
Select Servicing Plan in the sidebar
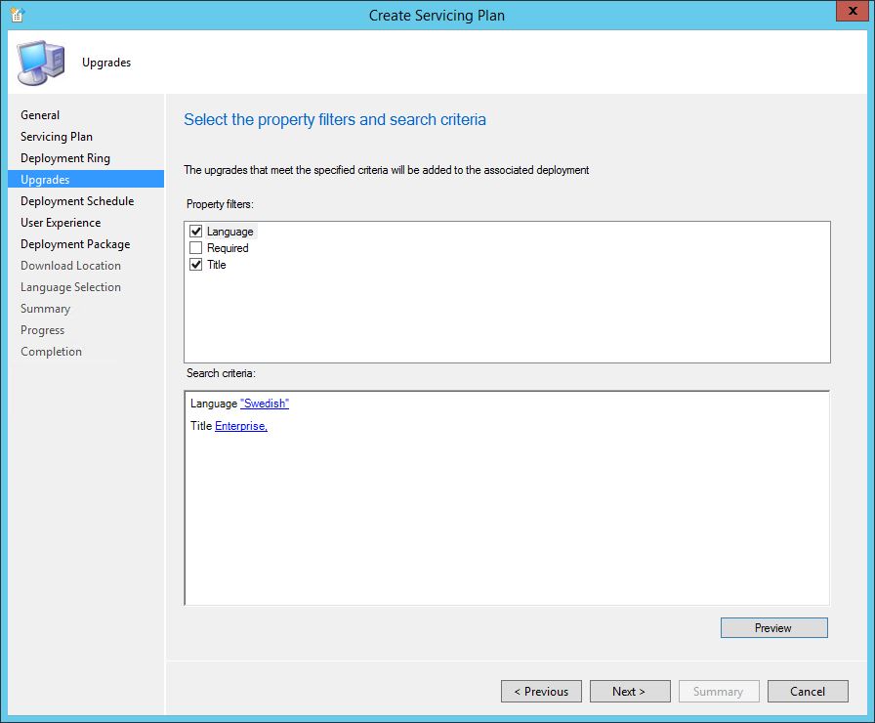pos(57,137)
